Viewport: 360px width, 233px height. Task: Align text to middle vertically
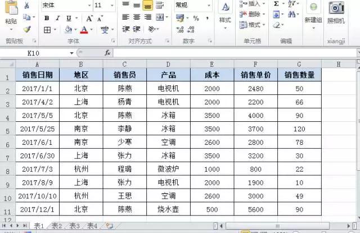(x=137, y=5)
